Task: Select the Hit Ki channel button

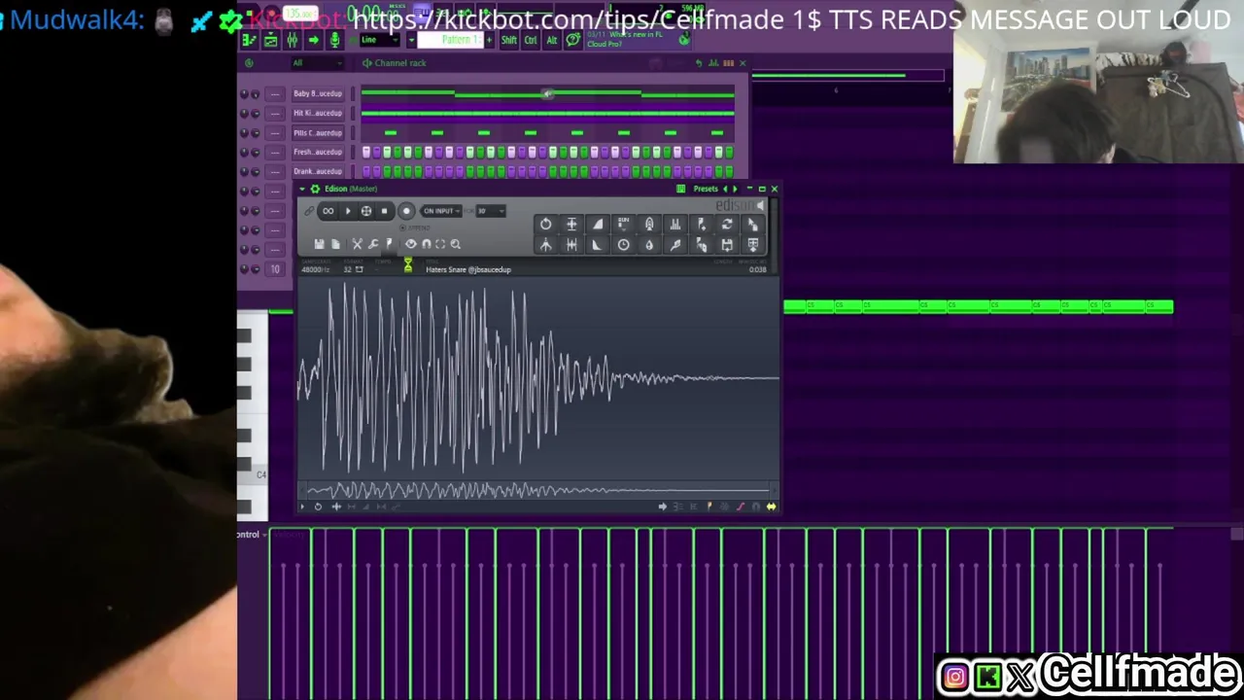Action: click(318, 113)
